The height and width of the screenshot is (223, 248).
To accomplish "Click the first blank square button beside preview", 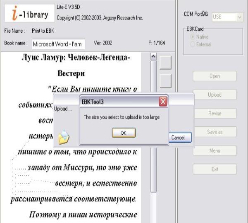I will 165,63.
